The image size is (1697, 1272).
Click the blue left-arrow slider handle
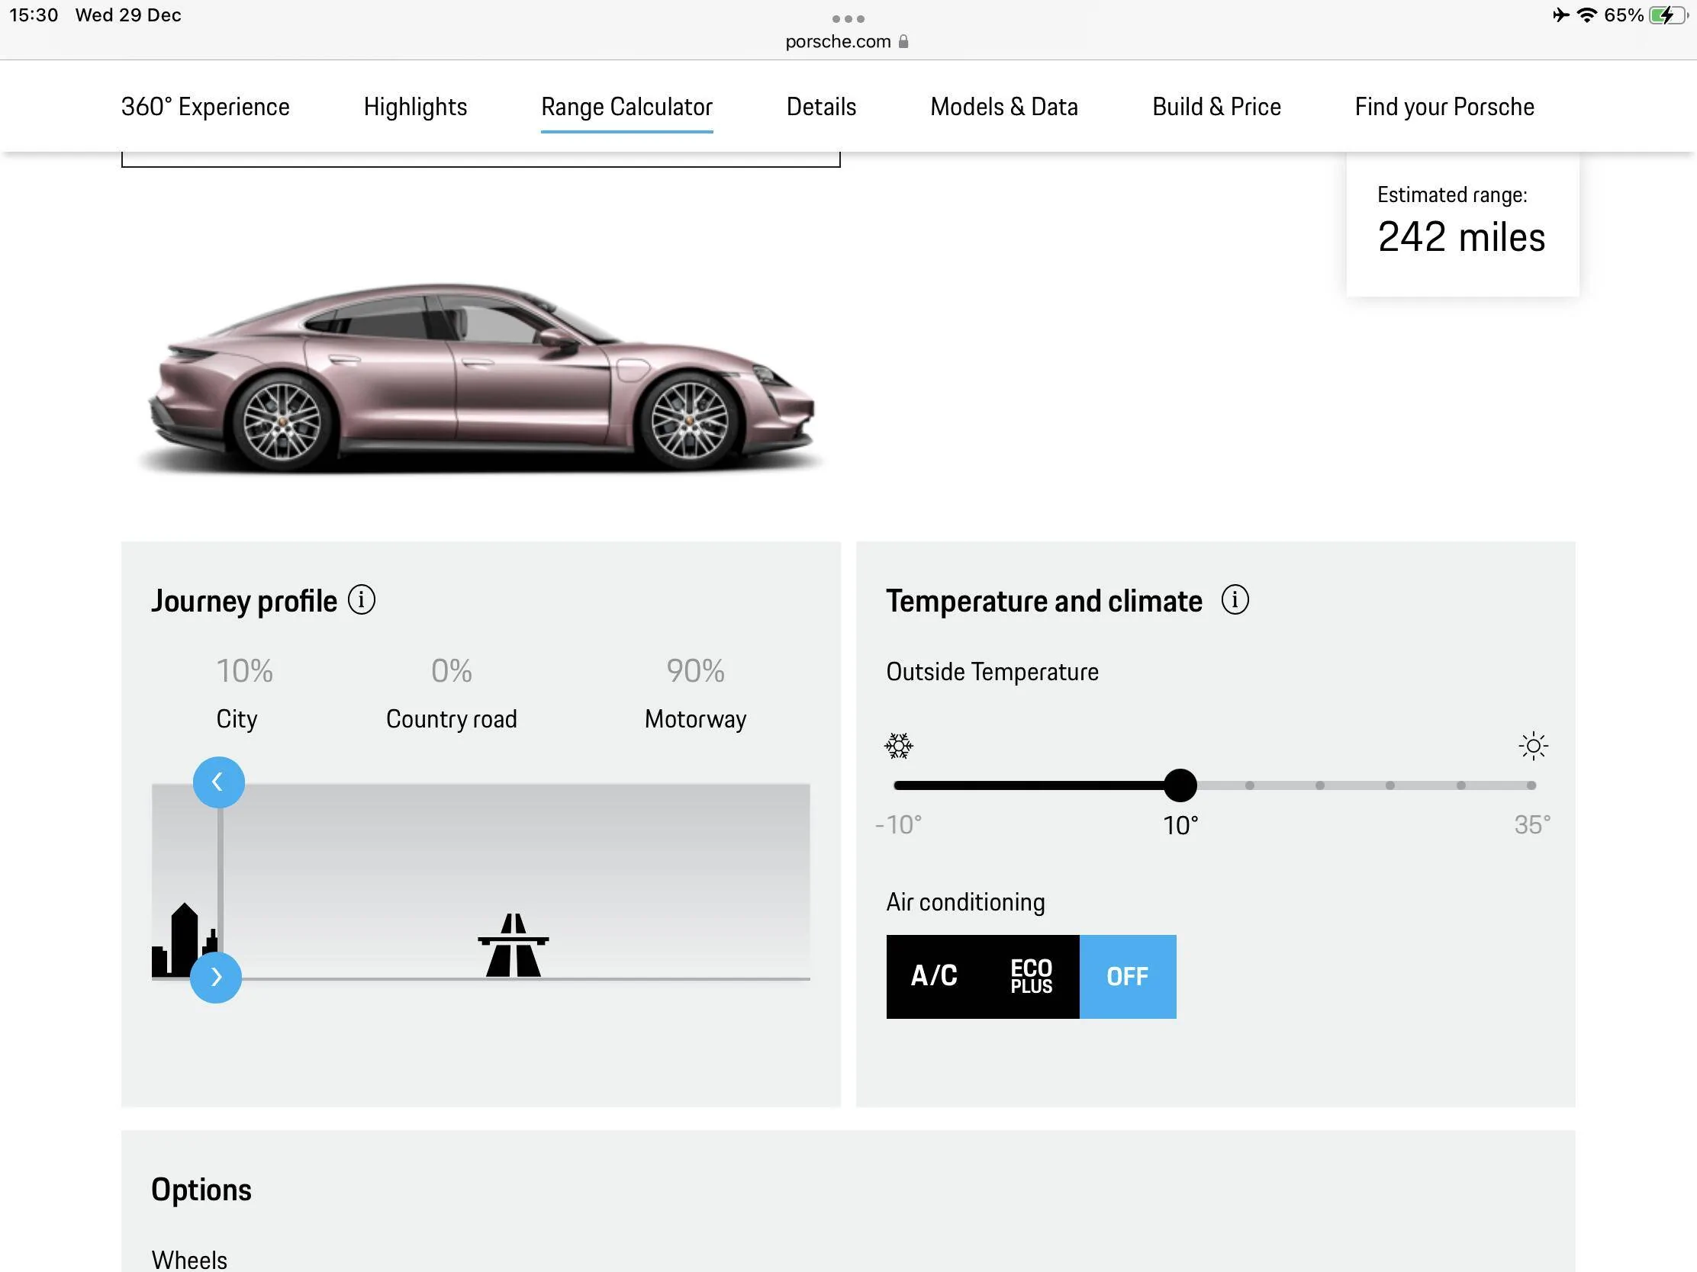click(219, 782)
